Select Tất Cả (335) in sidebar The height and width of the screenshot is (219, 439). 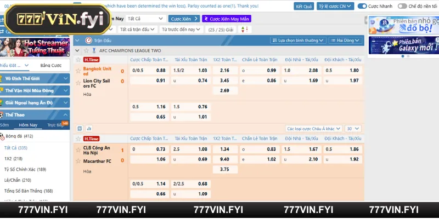click(x=16, y=148)
